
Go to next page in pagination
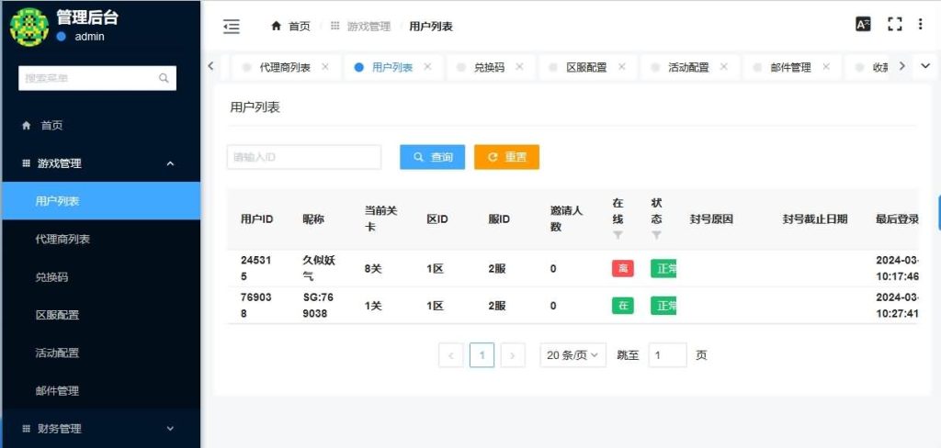[x=513, y=355]
